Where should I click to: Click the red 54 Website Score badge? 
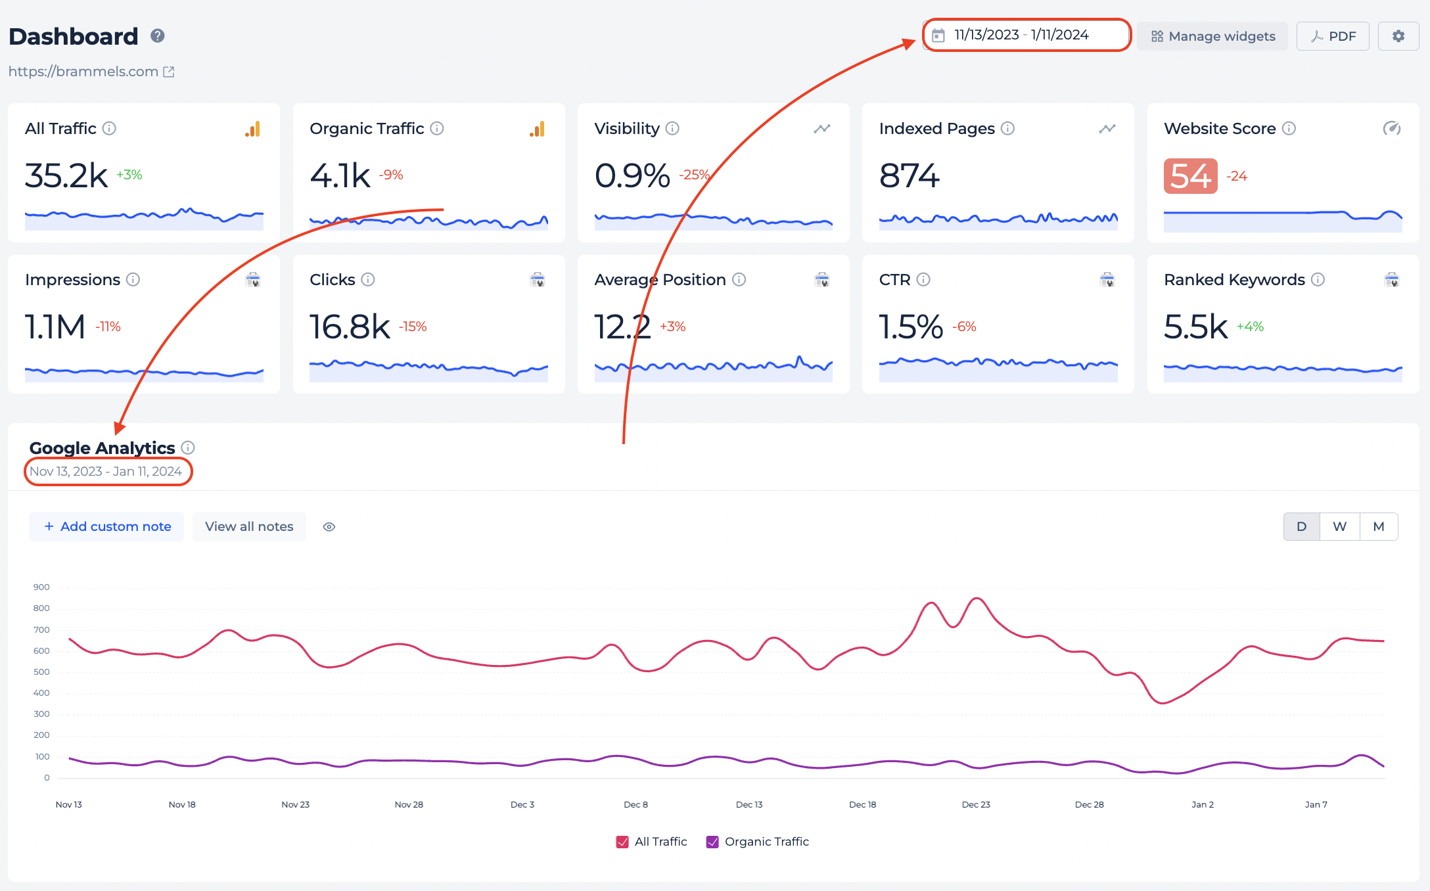click(1190, 176)
